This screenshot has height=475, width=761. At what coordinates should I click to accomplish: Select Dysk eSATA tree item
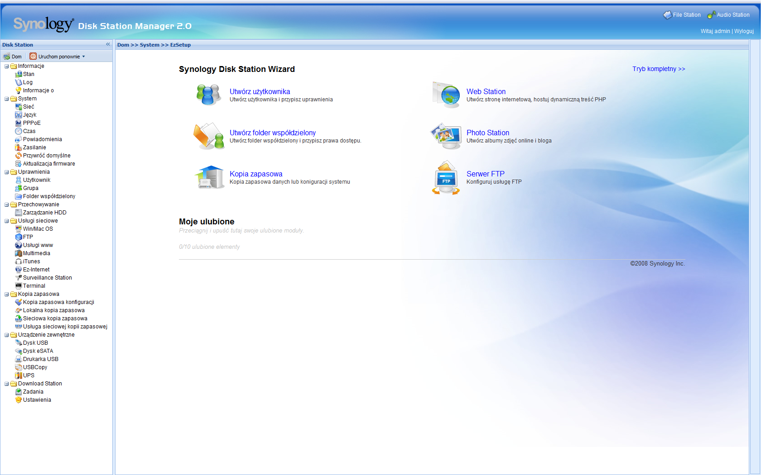coord(38,351)
